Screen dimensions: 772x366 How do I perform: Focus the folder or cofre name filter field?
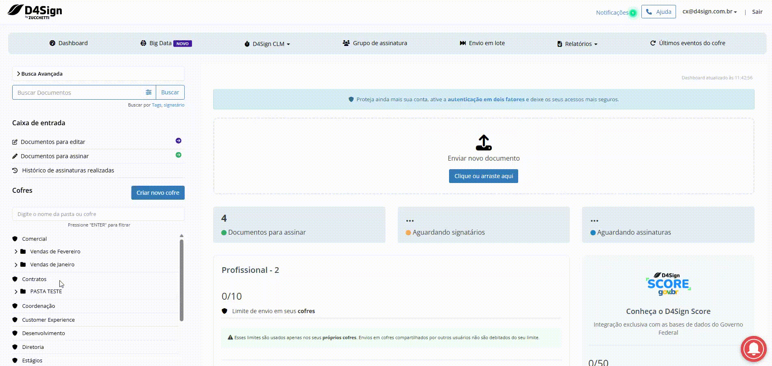[98, 214]
